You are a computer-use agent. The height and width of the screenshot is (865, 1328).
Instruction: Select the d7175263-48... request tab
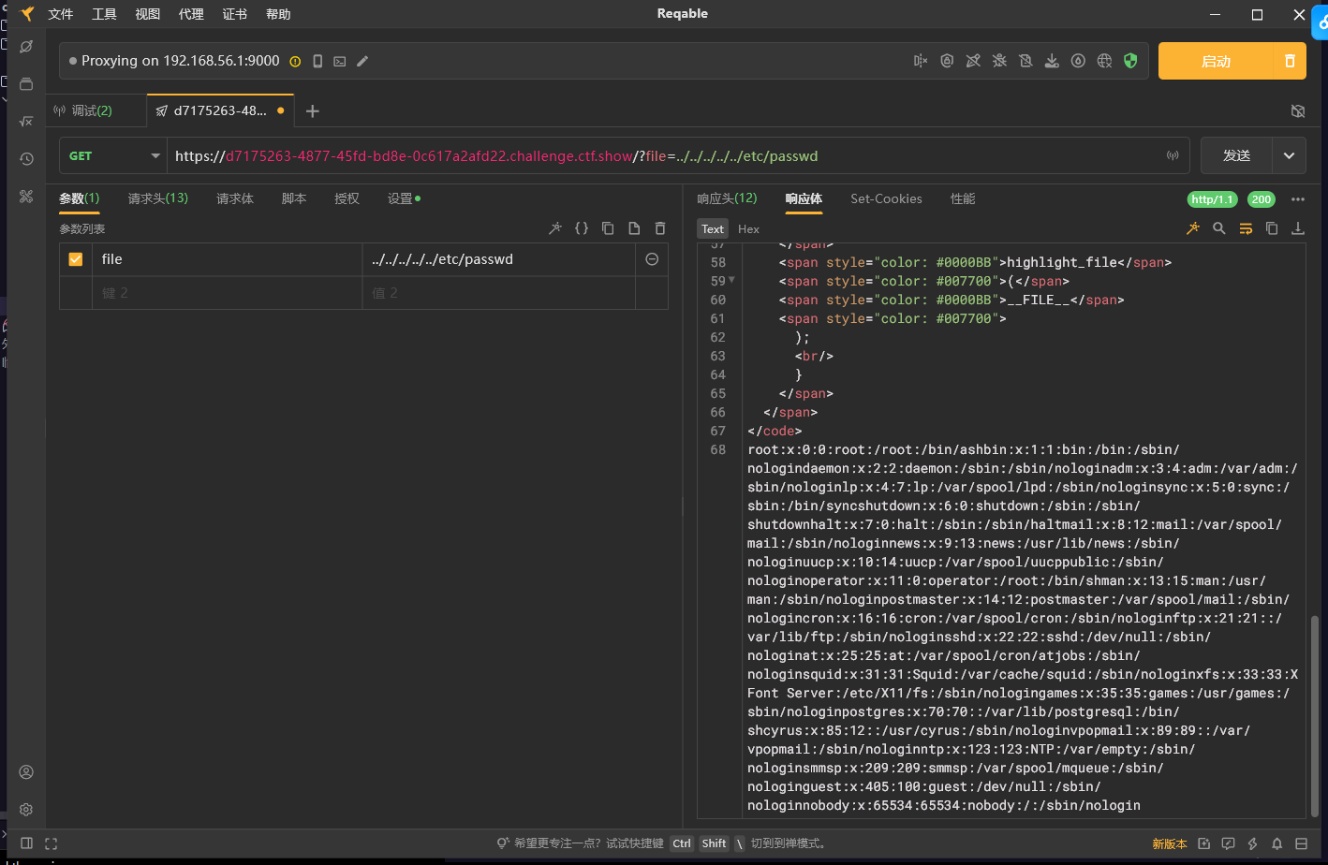(221, 110)
